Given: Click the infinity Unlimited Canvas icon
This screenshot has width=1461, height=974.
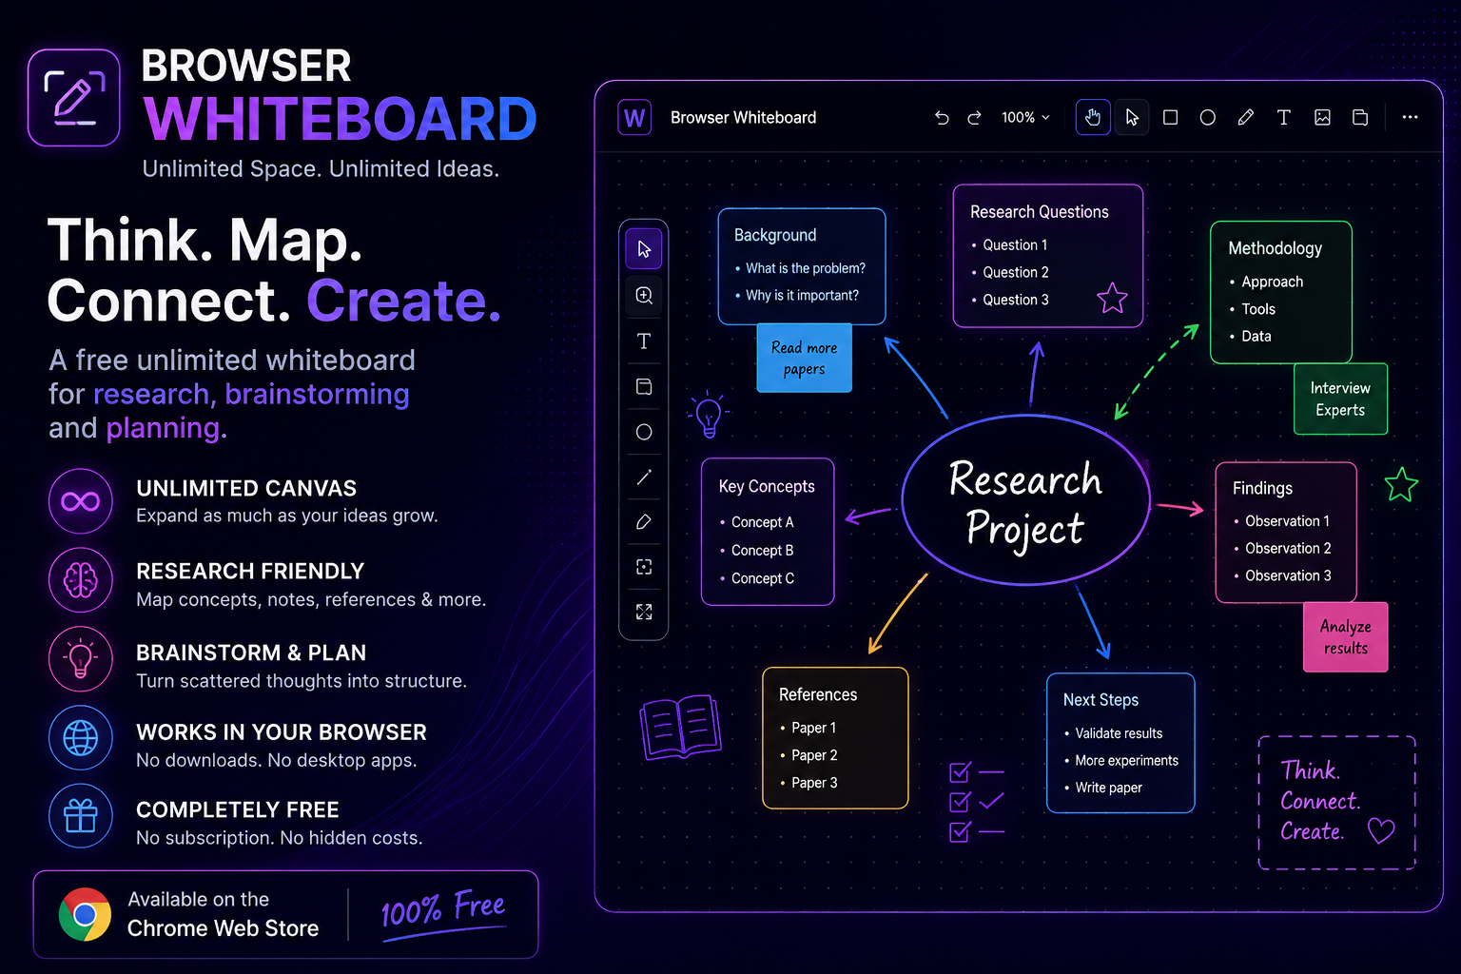Looking at the screenshot, I should [81, 501].
